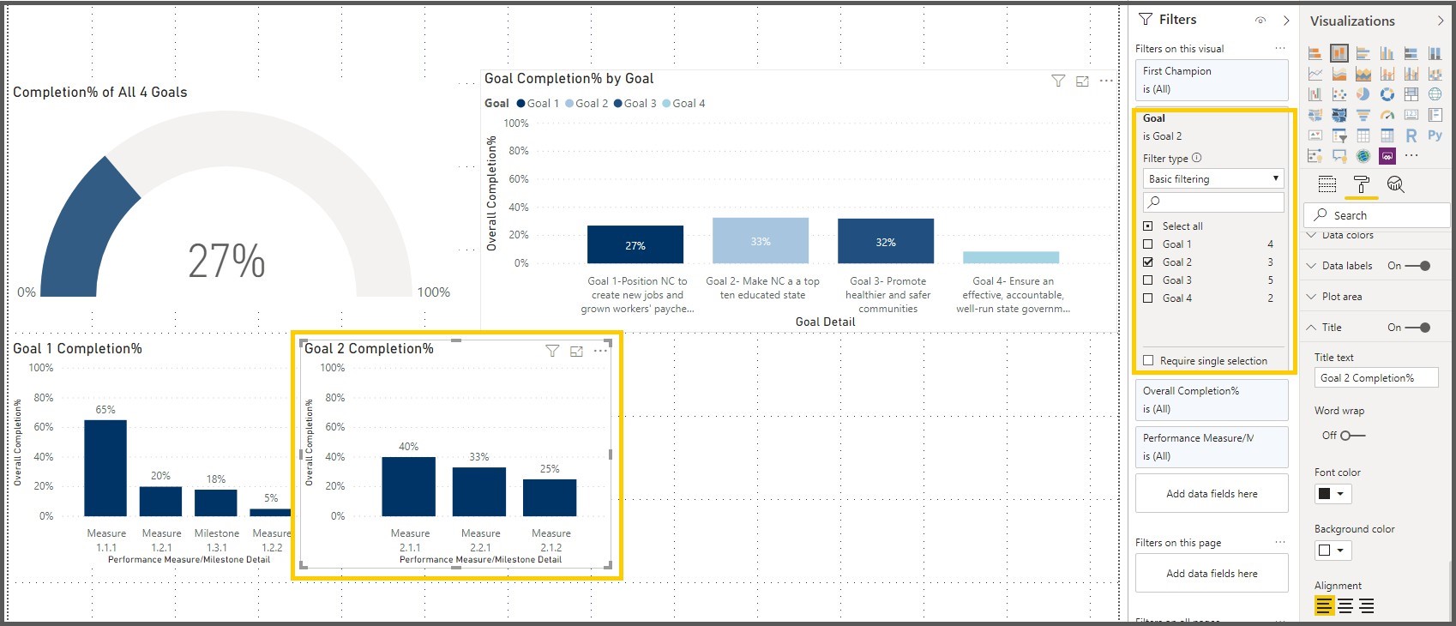Select the stacked column chart visual
This screenshot has height=626, width=1456.
coord(1339,53)
